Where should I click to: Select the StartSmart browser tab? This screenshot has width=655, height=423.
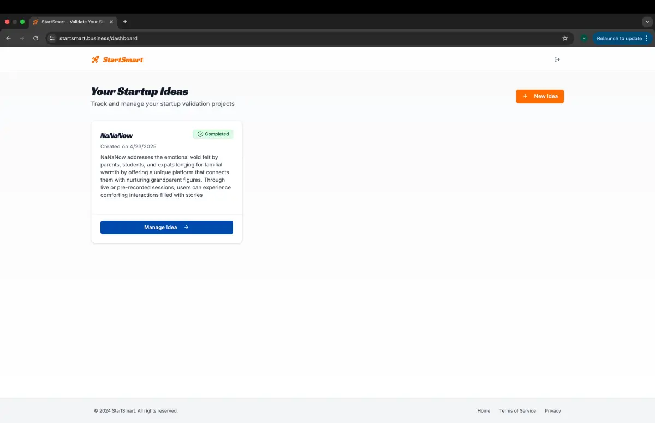pos(71,22)
